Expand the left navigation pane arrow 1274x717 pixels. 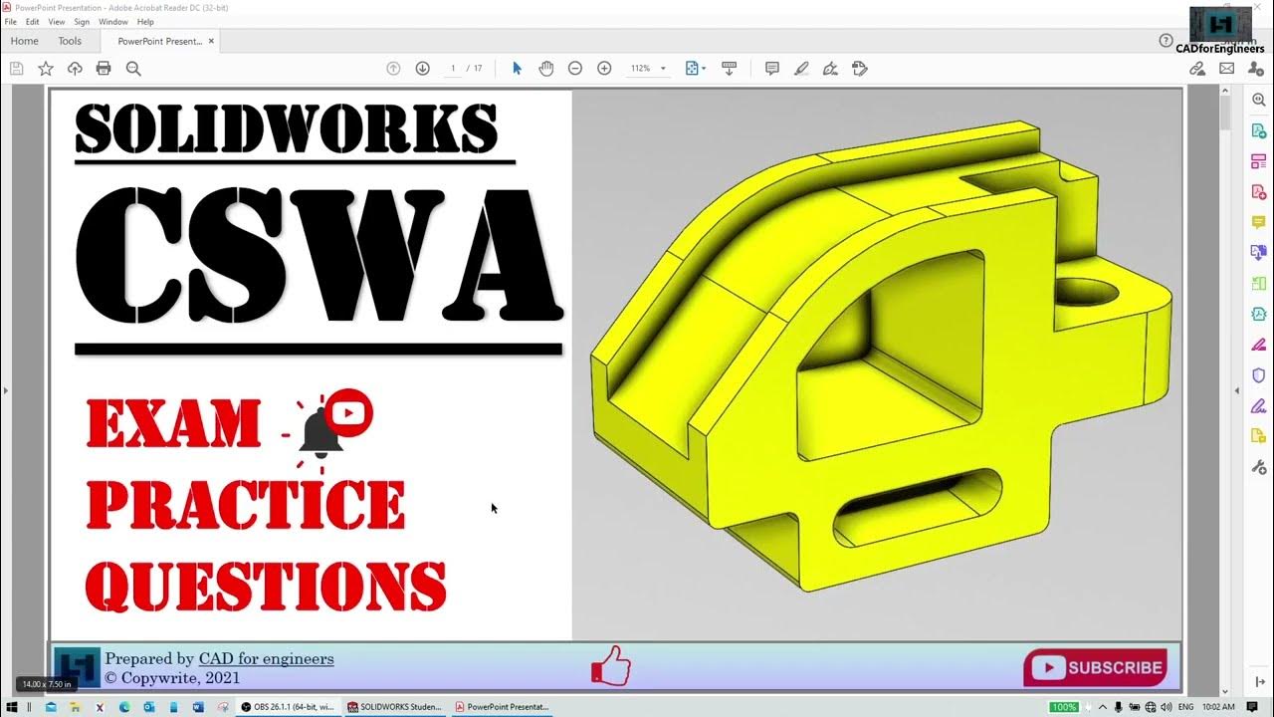pyautogui.click(x=5, y=390)
